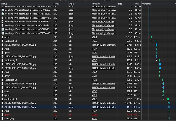This screenshot has height=121, width=176.
Task: Select request named 20200205013220_DSC01676.jpg of type xhr
Action: point(20,64)
